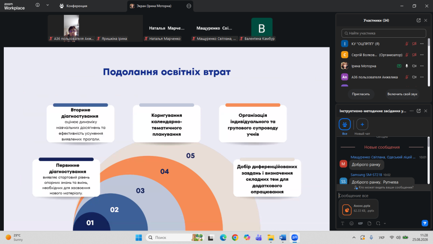Click the sender name Мащуренко Світлана in chat
This screenshot has height=244, width=433.
click(x=383, y=157)
